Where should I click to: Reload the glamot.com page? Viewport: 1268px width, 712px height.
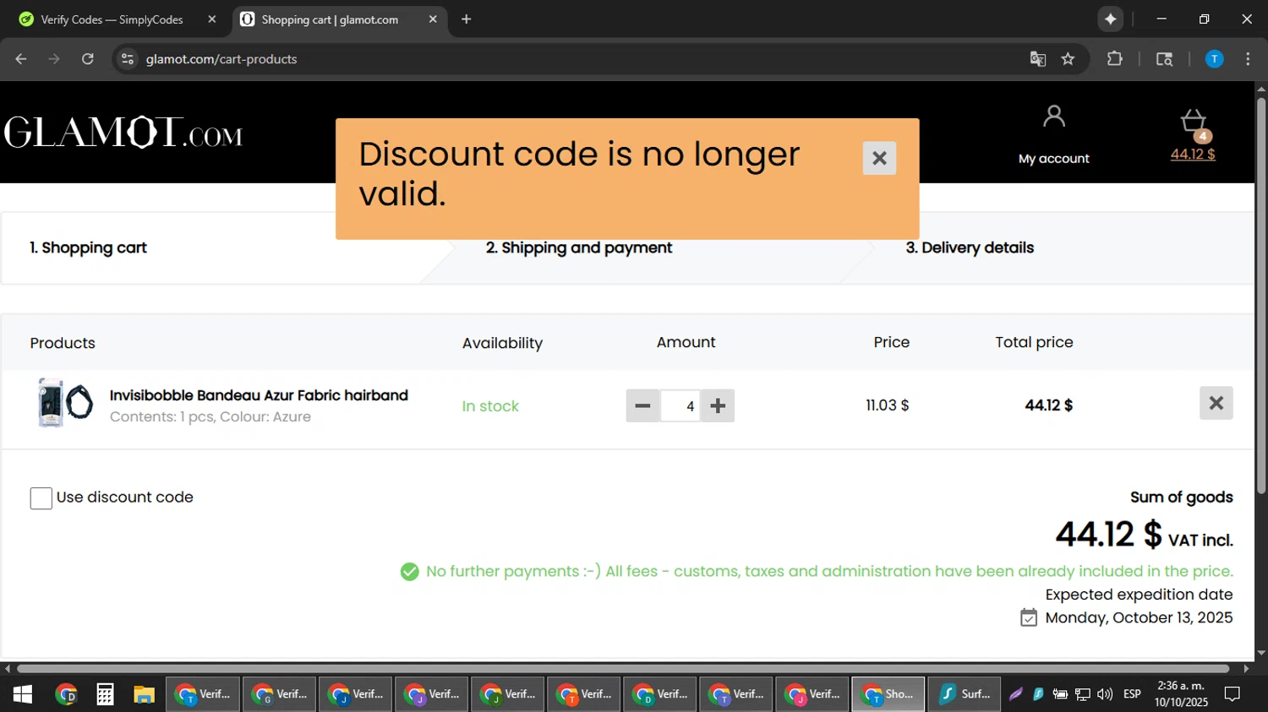click(88, 59)
